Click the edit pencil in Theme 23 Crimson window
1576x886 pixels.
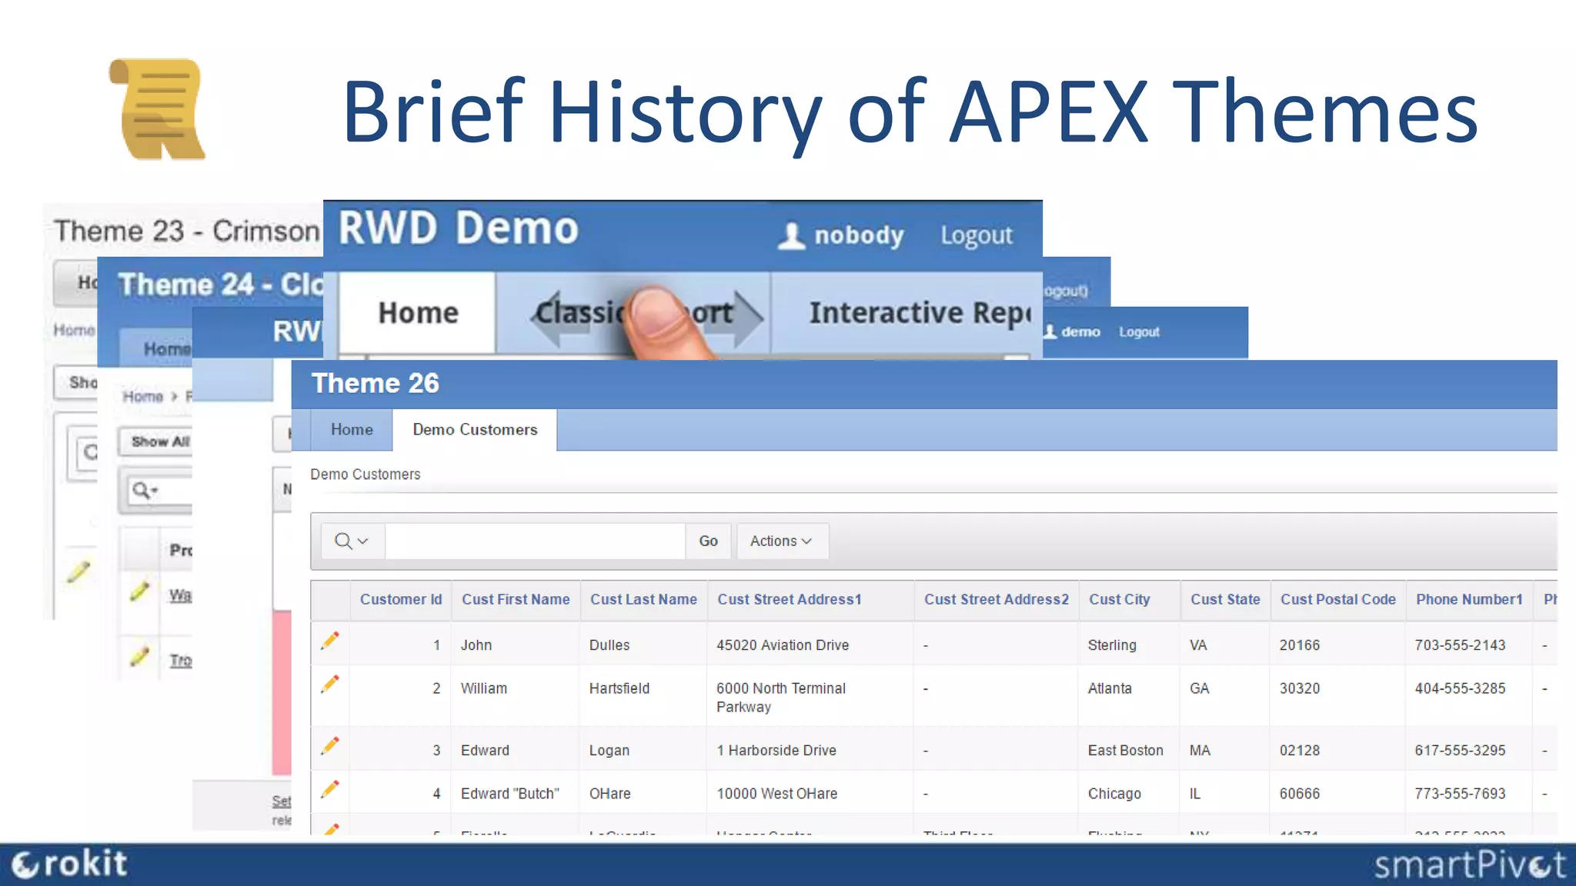(x=78, y=571)
